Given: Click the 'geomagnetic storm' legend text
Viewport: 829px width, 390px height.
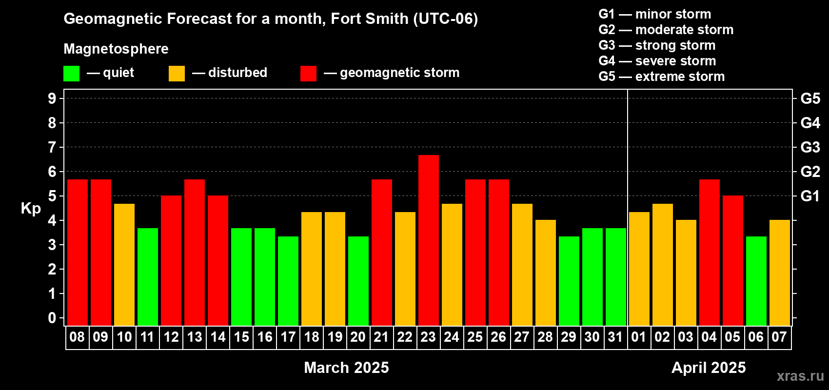Looking at the screenshot, I should (400, 73).
